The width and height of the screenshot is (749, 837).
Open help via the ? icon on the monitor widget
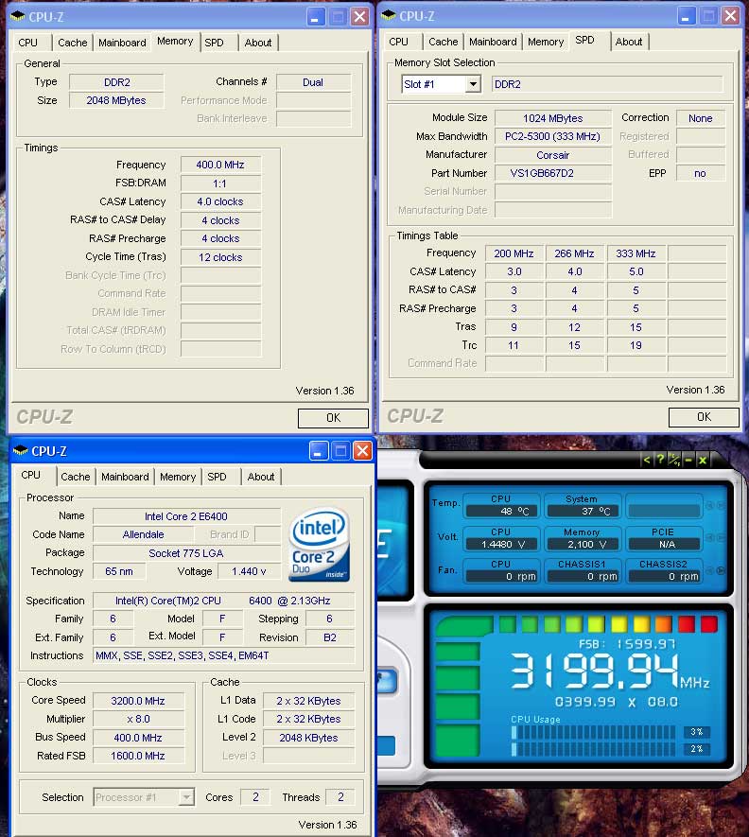pyautogui.click(x=660, y=460)
